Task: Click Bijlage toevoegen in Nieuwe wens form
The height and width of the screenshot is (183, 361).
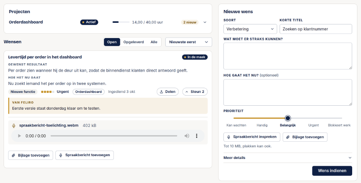Action: [x=305, y=137]
